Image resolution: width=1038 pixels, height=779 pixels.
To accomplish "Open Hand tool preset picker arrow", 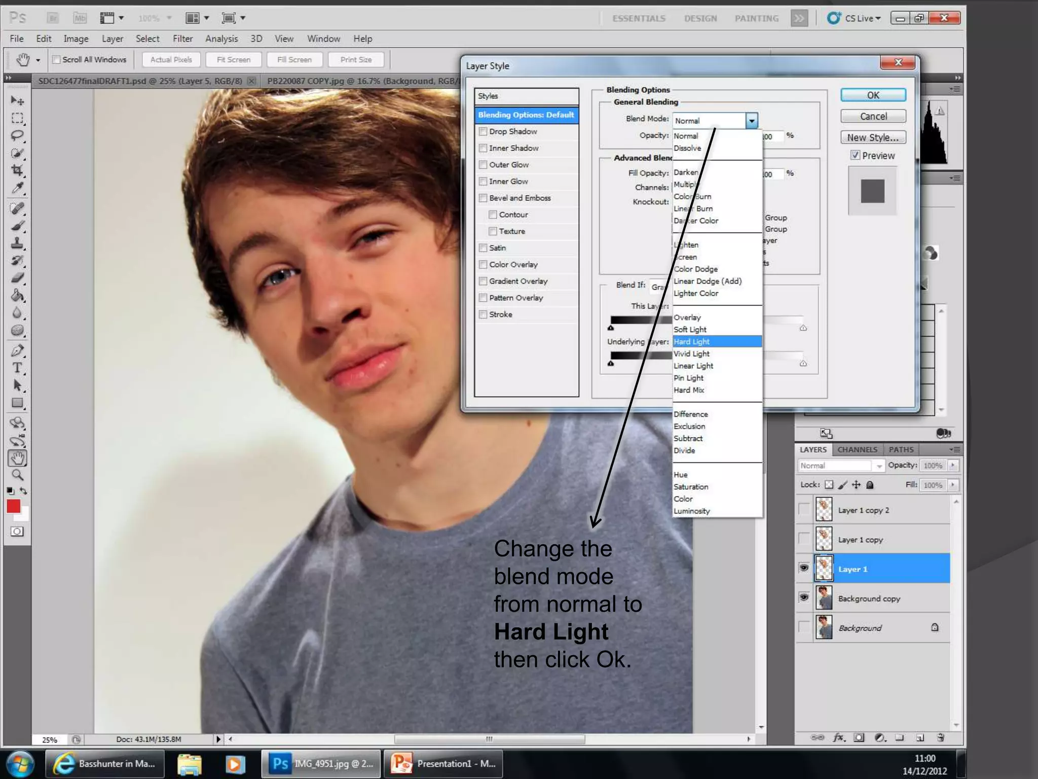I will click(38, 60).
